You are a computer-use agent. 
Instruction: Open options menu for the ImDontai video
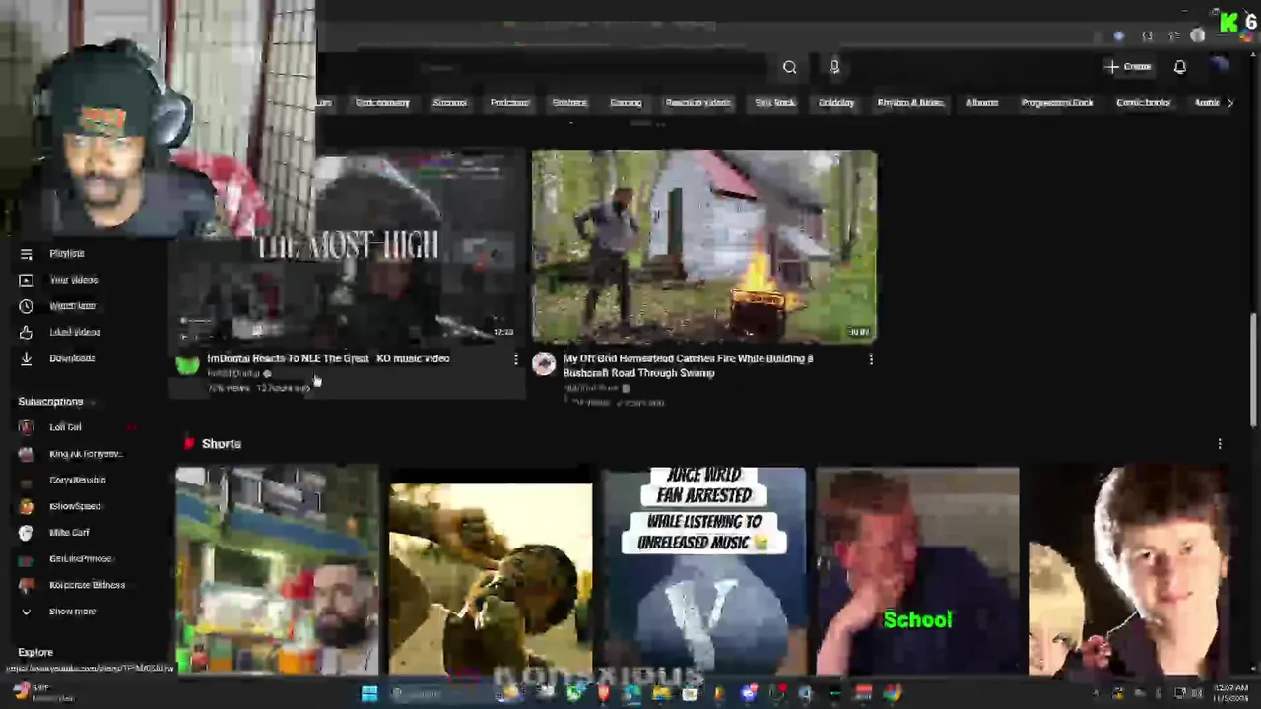[x=515, y=360]
